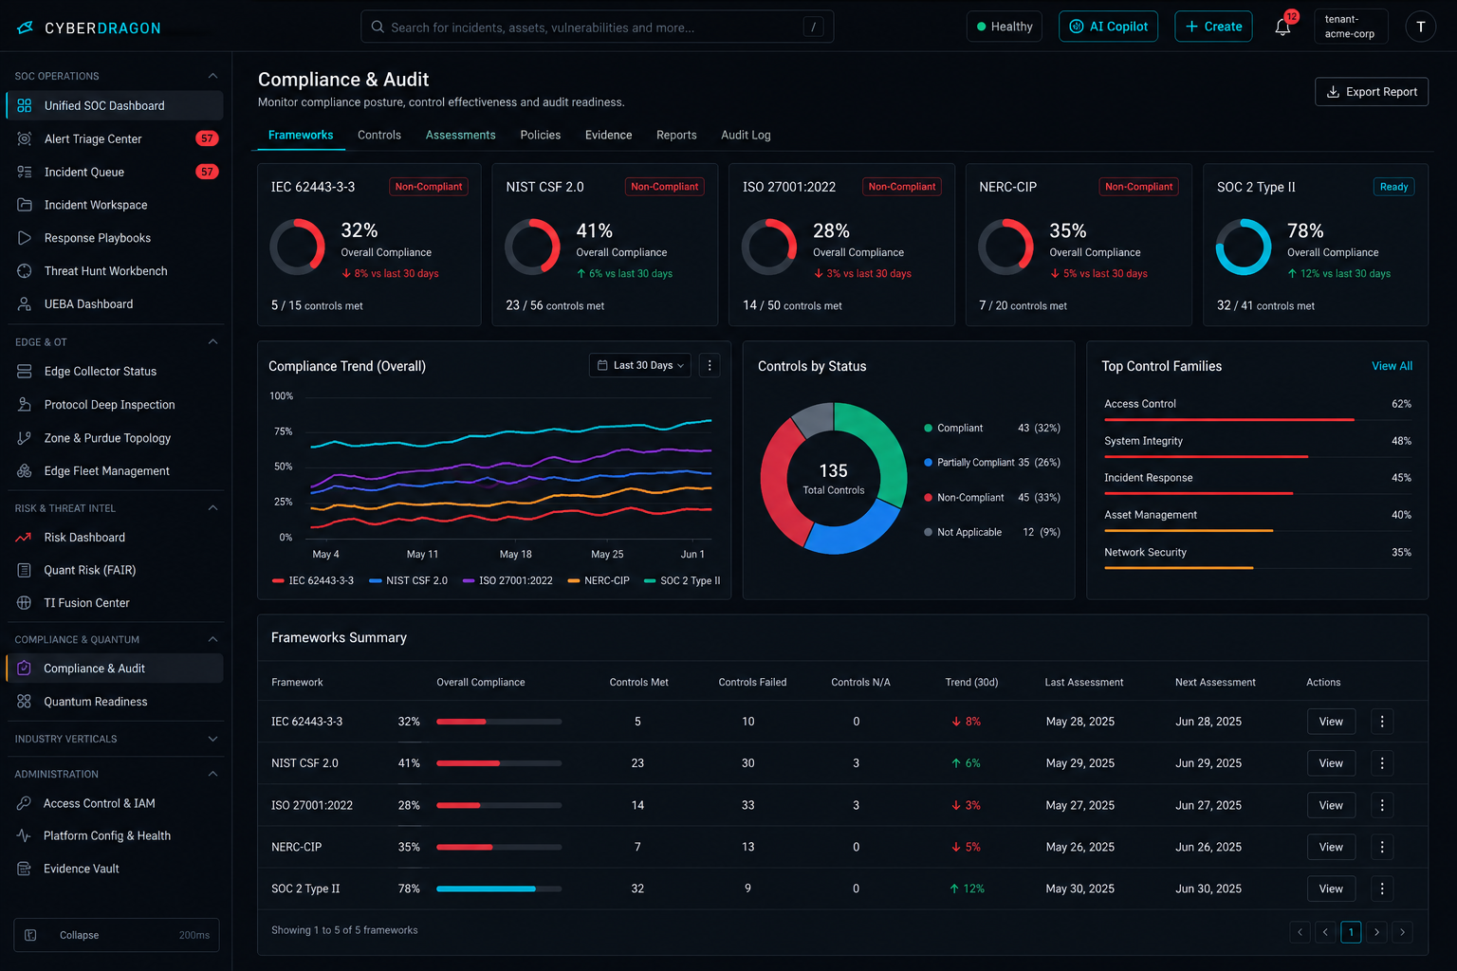Click the Quant Risk (FAIR) icon

[25, 570]
